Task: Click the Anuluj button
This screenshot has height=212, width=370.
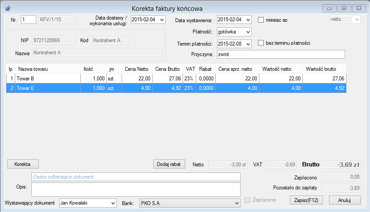Action: [x=345, y=200]
